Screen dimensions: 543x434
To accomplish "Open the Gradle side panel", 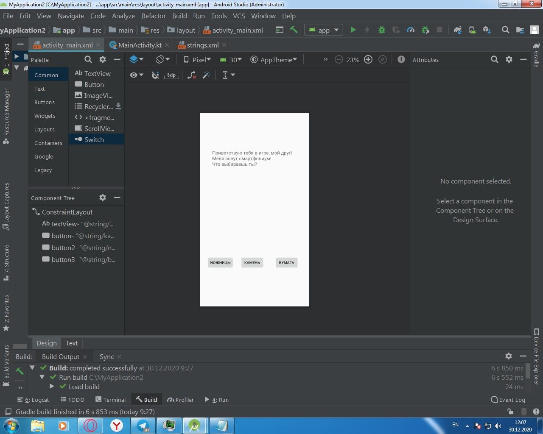I will (537, 55).
